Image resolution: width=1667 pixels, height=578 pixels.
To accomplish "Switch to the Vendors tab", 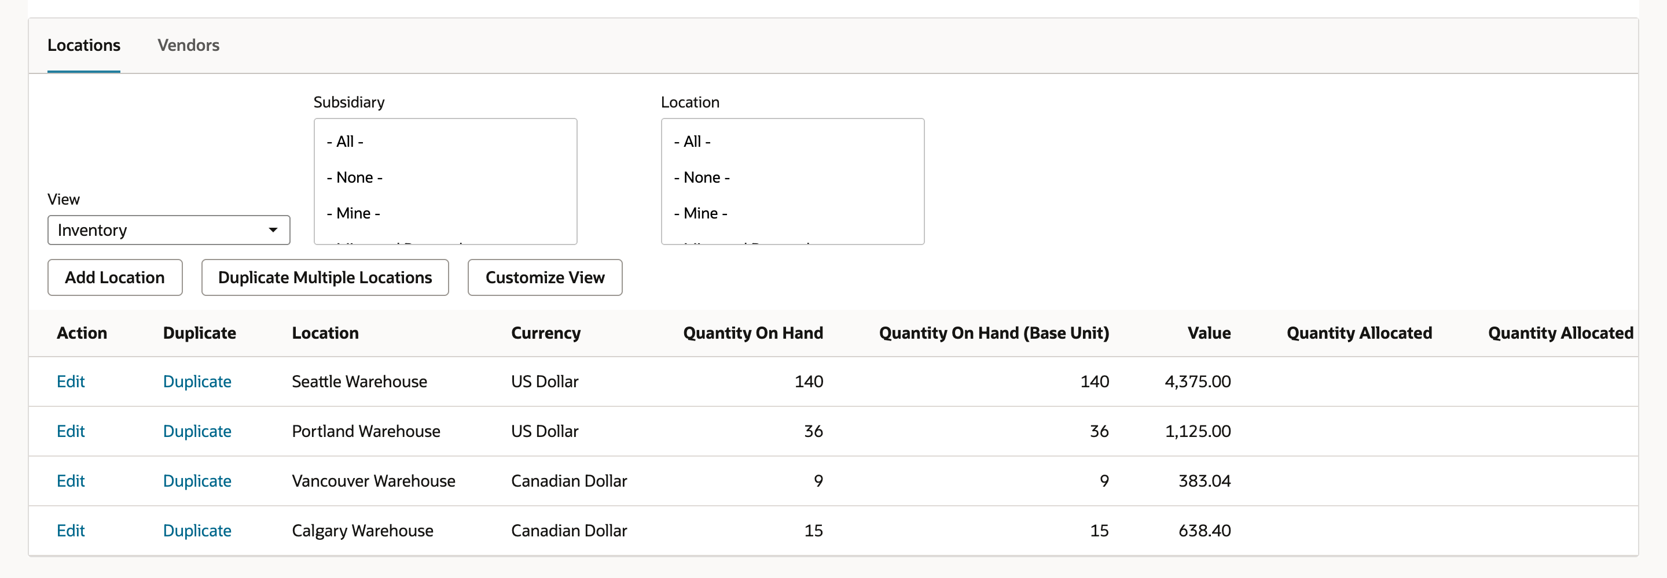I will pos(188,45).
